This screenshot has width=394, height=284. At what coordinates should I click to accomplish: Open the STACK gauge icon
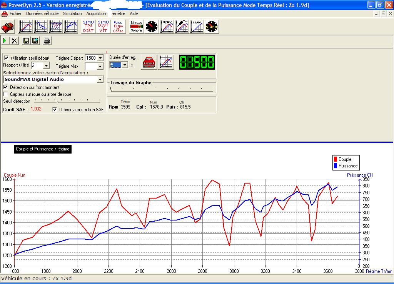[212, 27]
